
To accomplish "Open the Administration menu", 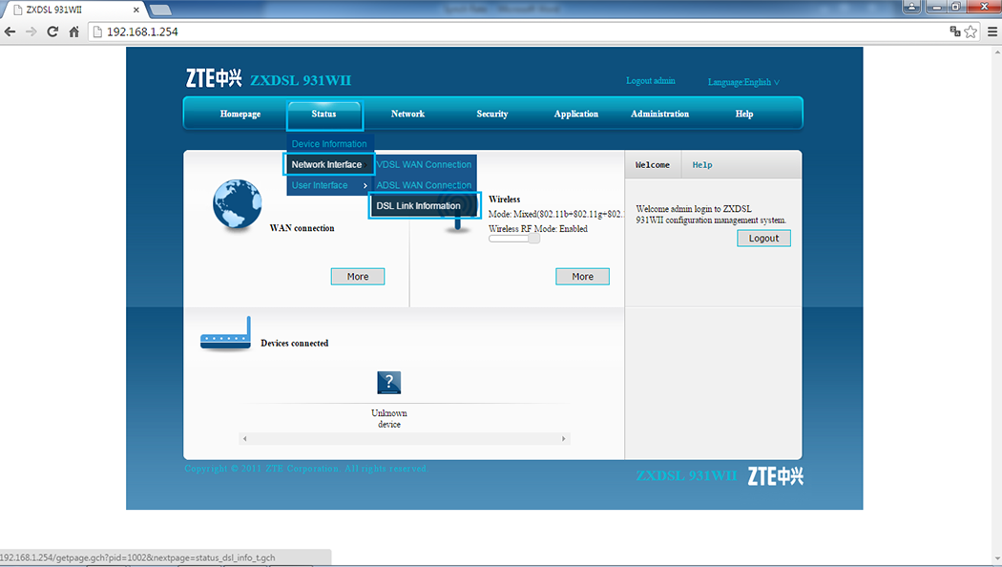I will [660, 114].
